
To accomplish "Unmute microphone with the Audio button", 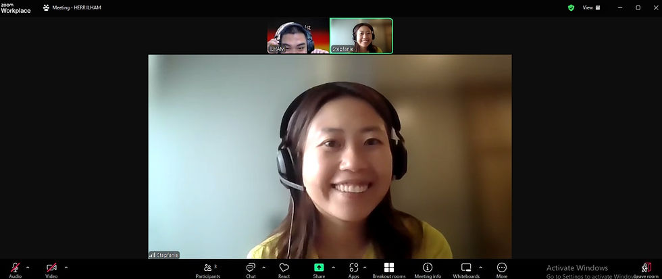I will pyautogui.click(x=15, y=270).
